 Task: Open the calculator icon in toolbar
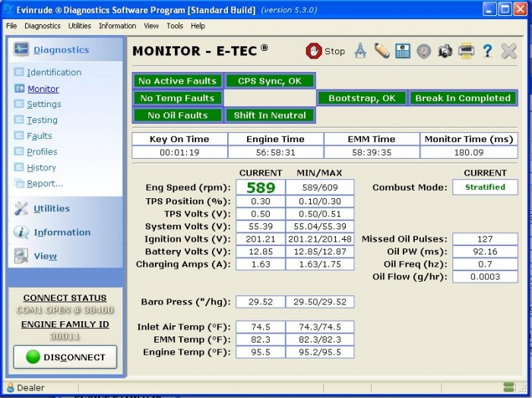pyautogui.click(x=403, y=51)
